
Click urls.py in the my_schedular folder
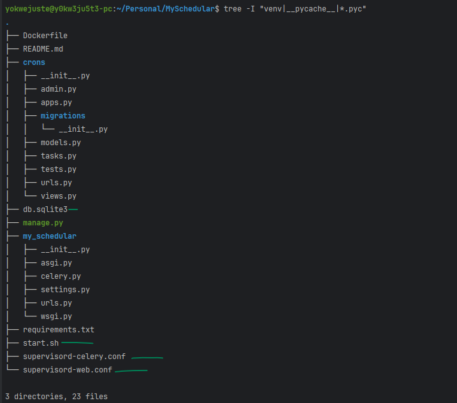point(56,303)
